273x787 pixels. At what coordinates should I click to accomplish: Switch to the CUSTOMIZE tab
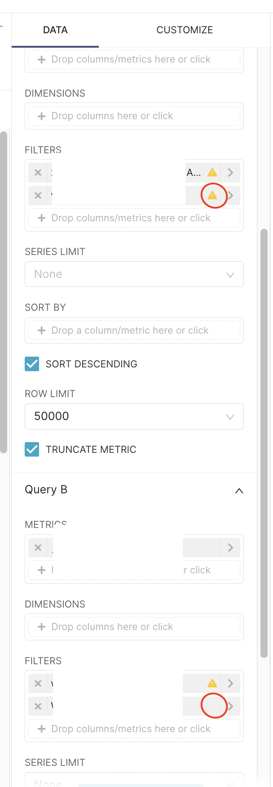point(185,30)
